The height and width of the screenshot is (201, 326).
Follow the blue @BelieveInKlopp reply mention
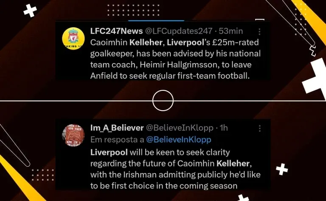pyautogui.click(x=179, y=140)
